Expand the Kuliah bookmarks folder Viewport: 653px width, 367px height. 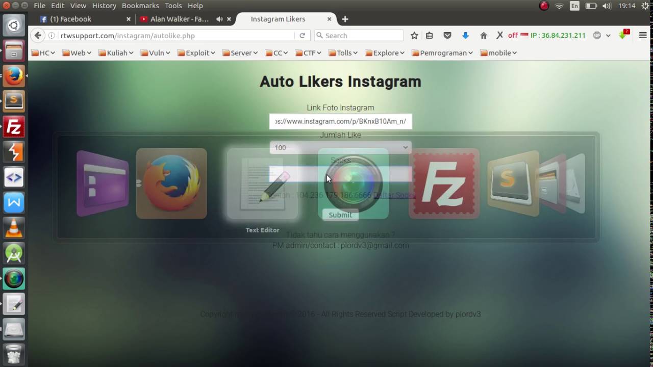116,53
